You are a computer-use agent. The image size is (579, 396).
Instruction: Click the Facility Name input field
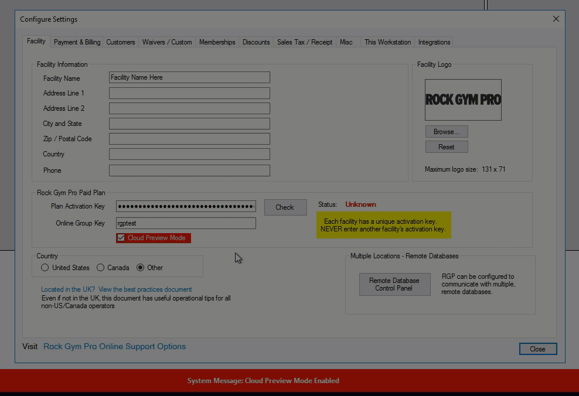coord(189,77)
